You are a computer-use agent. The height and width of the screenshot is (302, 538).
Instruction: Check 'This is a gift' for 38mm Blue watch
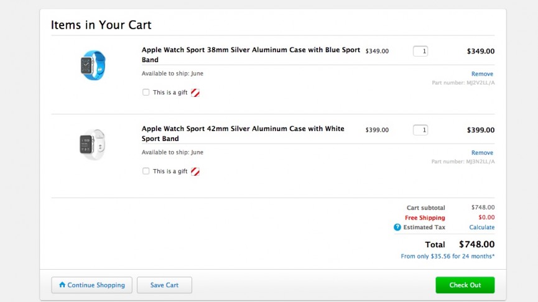point(146,92)
